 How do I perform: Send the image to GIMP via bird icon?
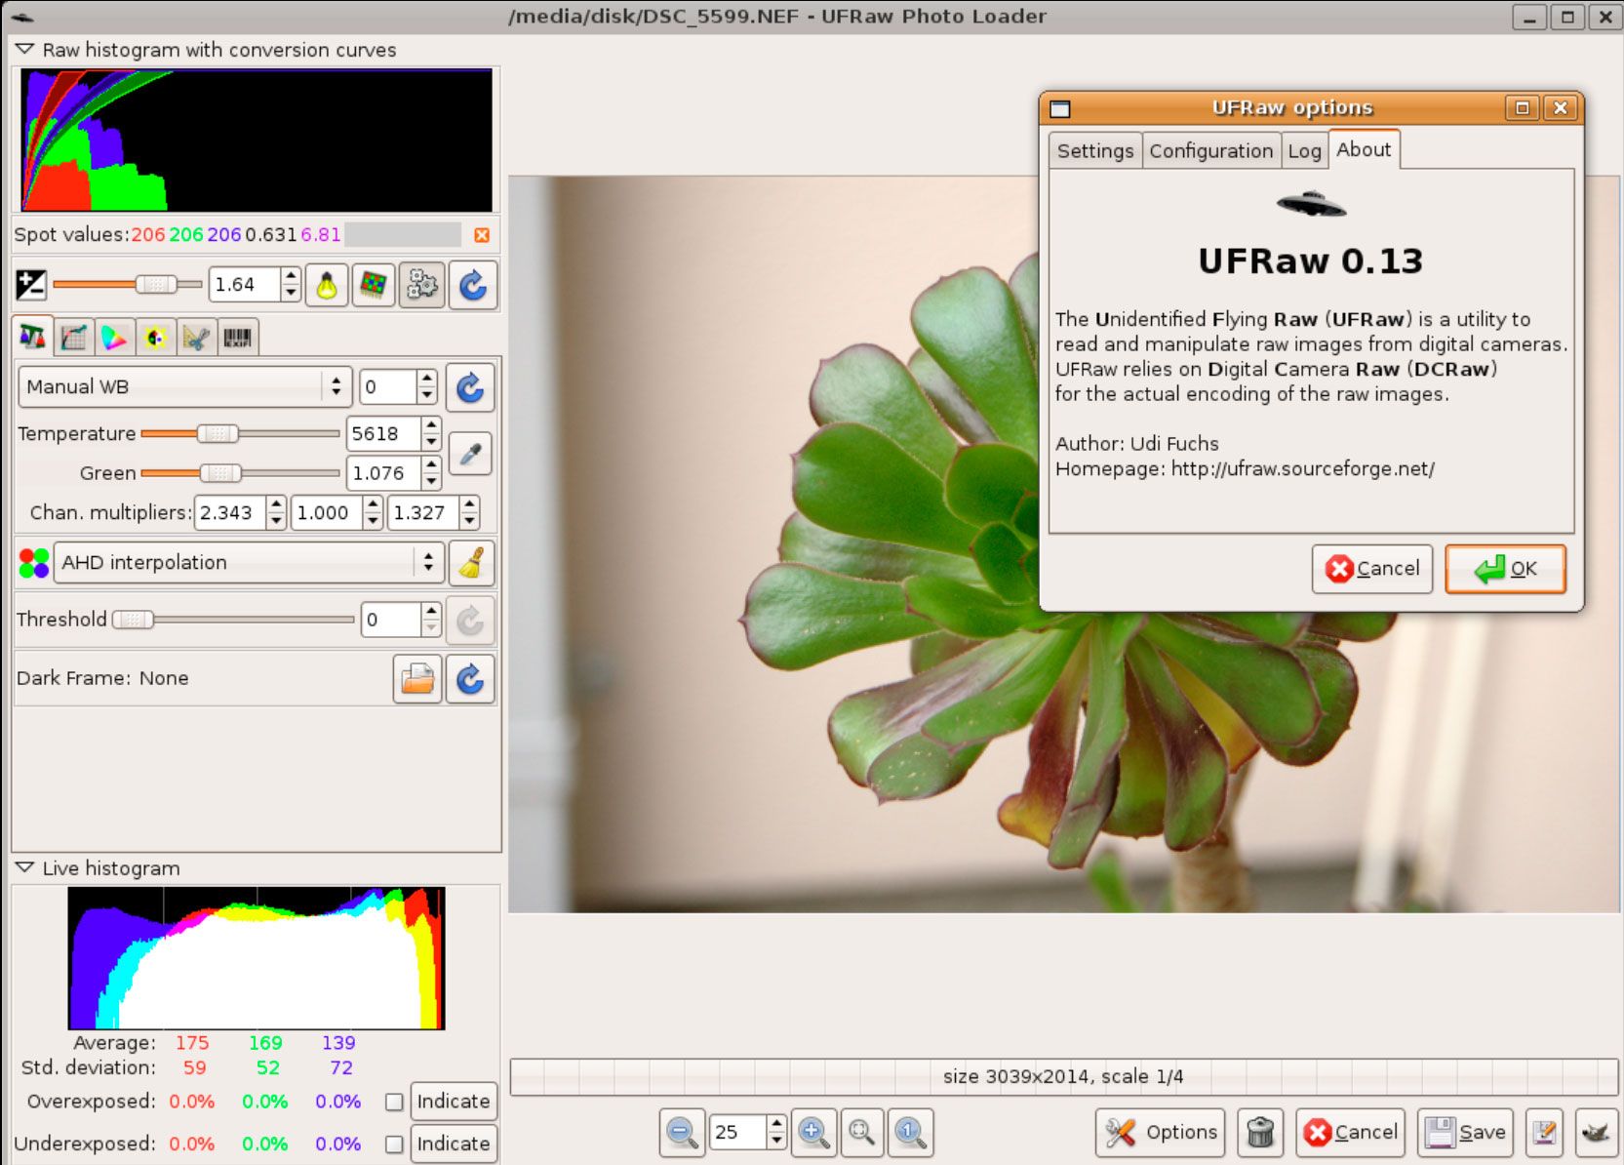pos(1596,1133)
